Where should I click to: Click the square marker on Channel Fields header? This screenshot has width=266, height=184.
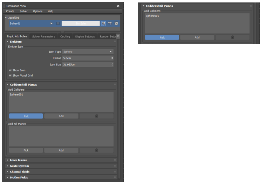click(x=115, y=172)
